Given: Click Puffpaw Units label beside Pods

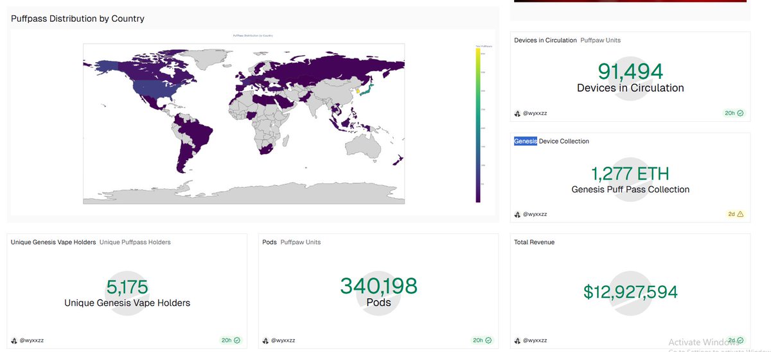Looking at the screenshot, I should tap(301, 242).
